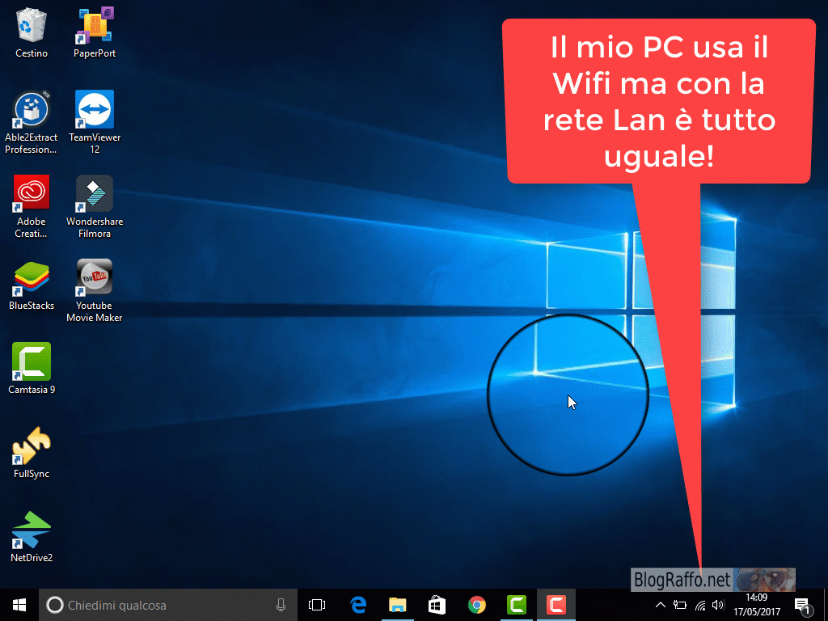Image resolution: width=828 pixels, height=621 pixels.
Task: Select the Wondershare Filmora desktop icon
Action: [95, 206]
